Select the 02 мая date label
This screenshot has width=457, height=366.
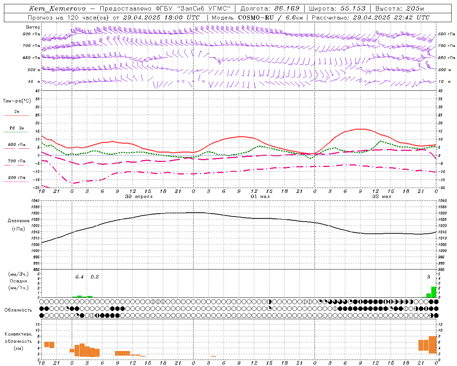point(382,197)
